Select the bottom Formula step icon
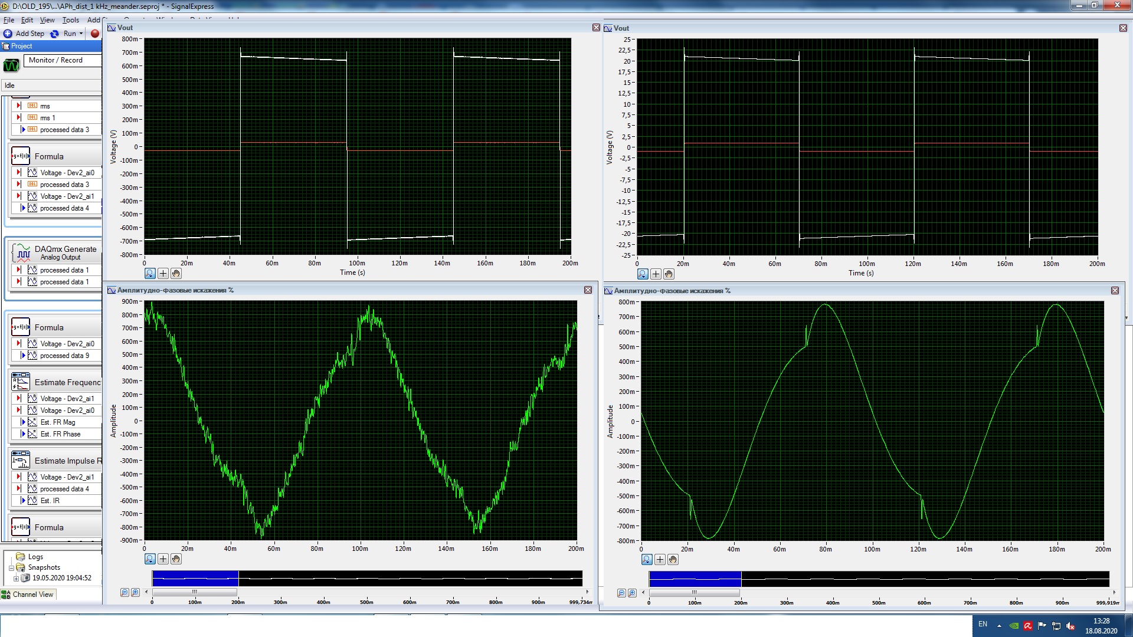The image size is (1133, 637). pos(21,527)
